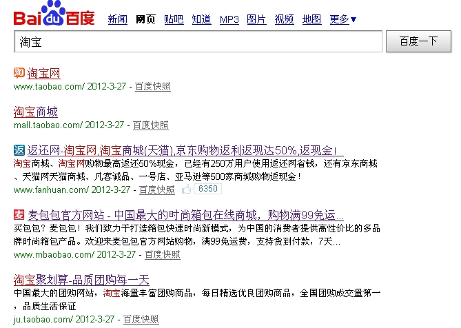Open the 更多 dropdown menu
Image resolution: width=461 pixels, height=328 pixels.
tap(342, 19)
